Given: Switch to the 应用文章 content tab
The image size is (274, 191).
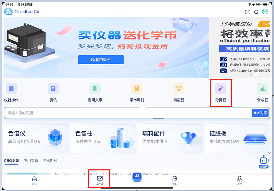Looking at the screenshot, I should 31,161.
